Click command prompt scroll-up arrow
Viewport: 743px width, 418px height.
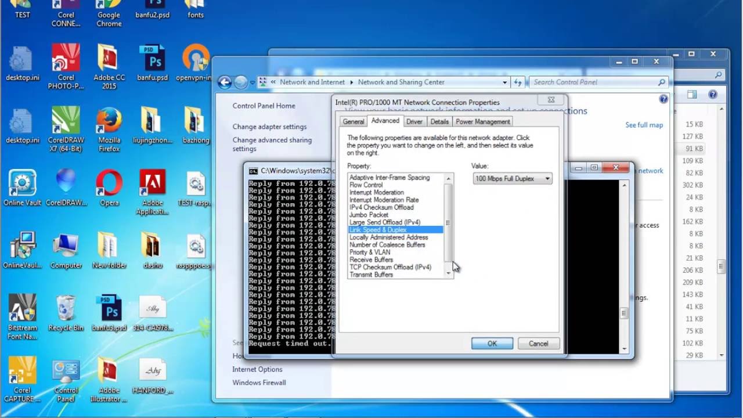point(624,185)
